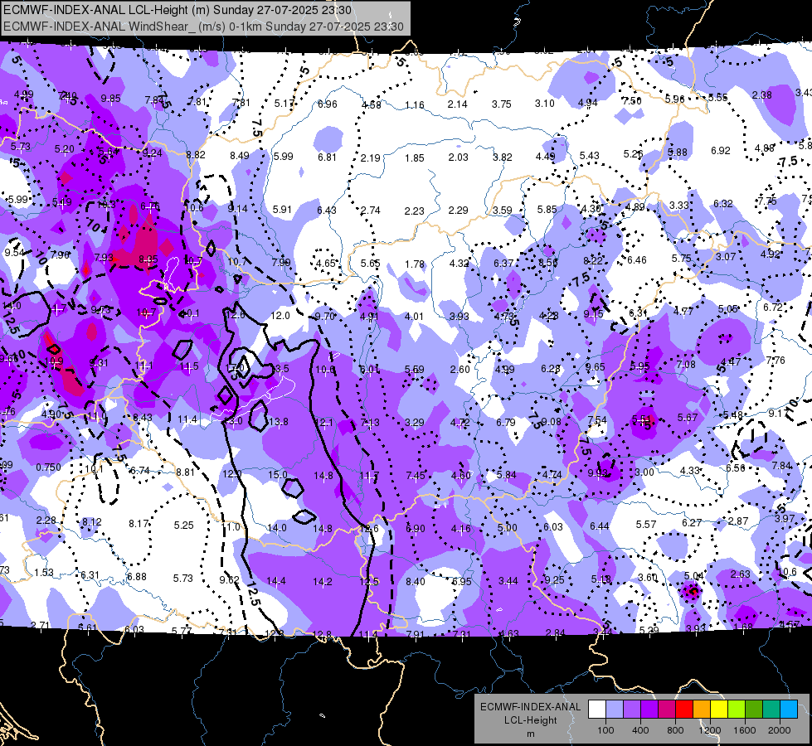Click the wind shear value 1.85

click(x=414, y=157)
